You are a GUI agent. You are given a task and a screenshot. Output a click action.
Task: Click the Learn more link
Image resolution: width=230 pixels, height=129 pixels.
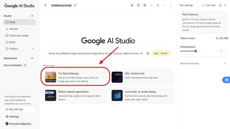tap(25, 104)
